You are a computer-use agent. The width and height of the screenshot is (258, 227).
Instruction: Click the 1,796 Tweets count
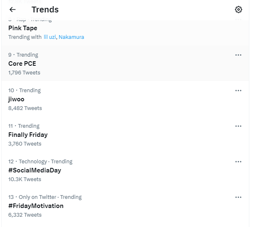click(24, 73)
